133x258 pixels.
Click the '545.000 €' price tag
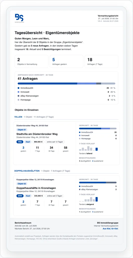pos(38,196)
